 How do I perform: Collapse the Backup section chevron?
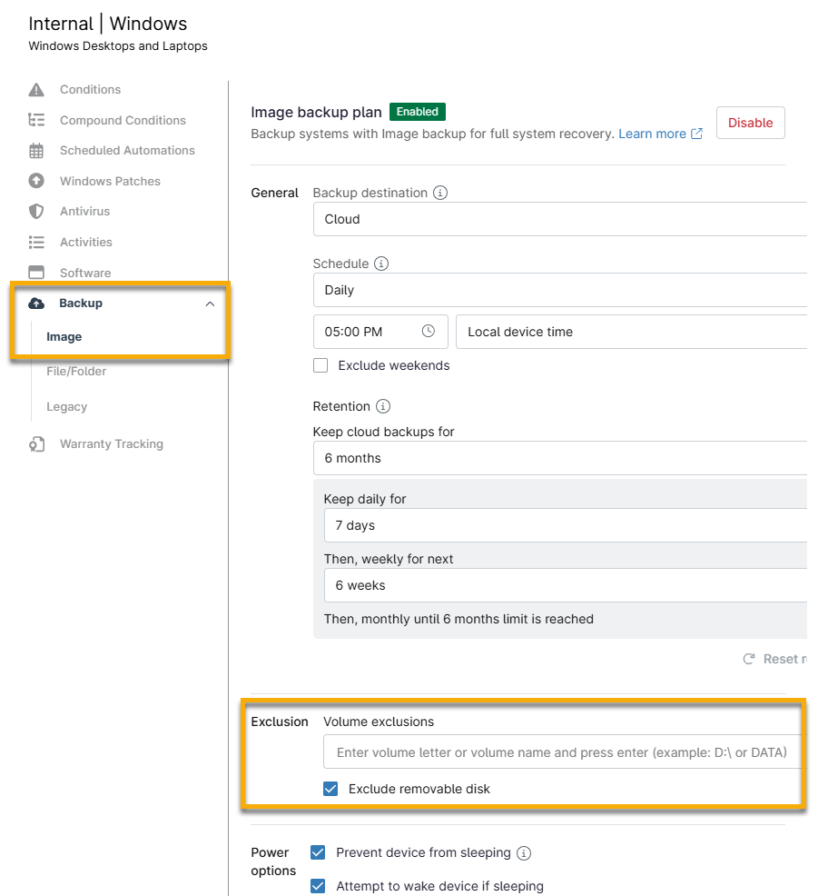(x=210, y=304)
